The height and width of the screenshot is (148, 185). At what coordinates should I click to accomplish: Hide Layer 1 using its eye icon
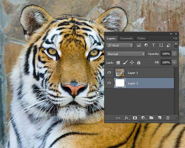point(109,73)
